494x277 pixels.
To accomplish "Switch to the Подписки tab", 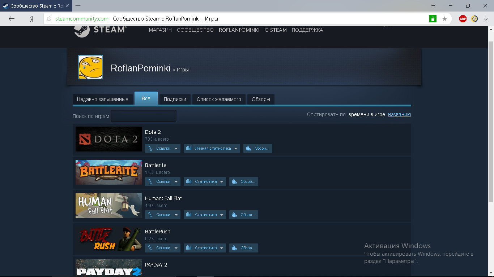I will coord(175,99).
